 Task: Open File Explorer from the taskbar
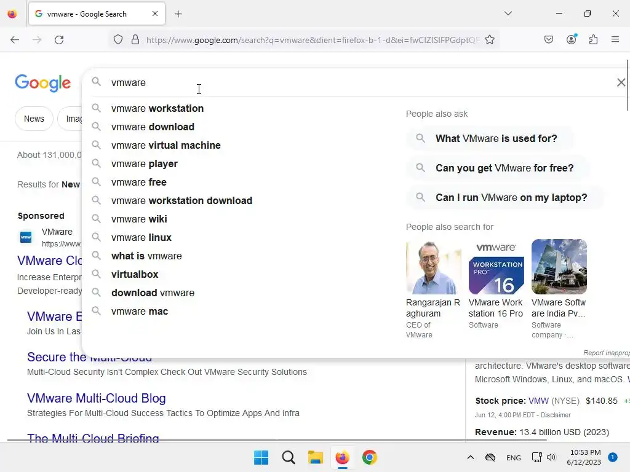[316, 457]
